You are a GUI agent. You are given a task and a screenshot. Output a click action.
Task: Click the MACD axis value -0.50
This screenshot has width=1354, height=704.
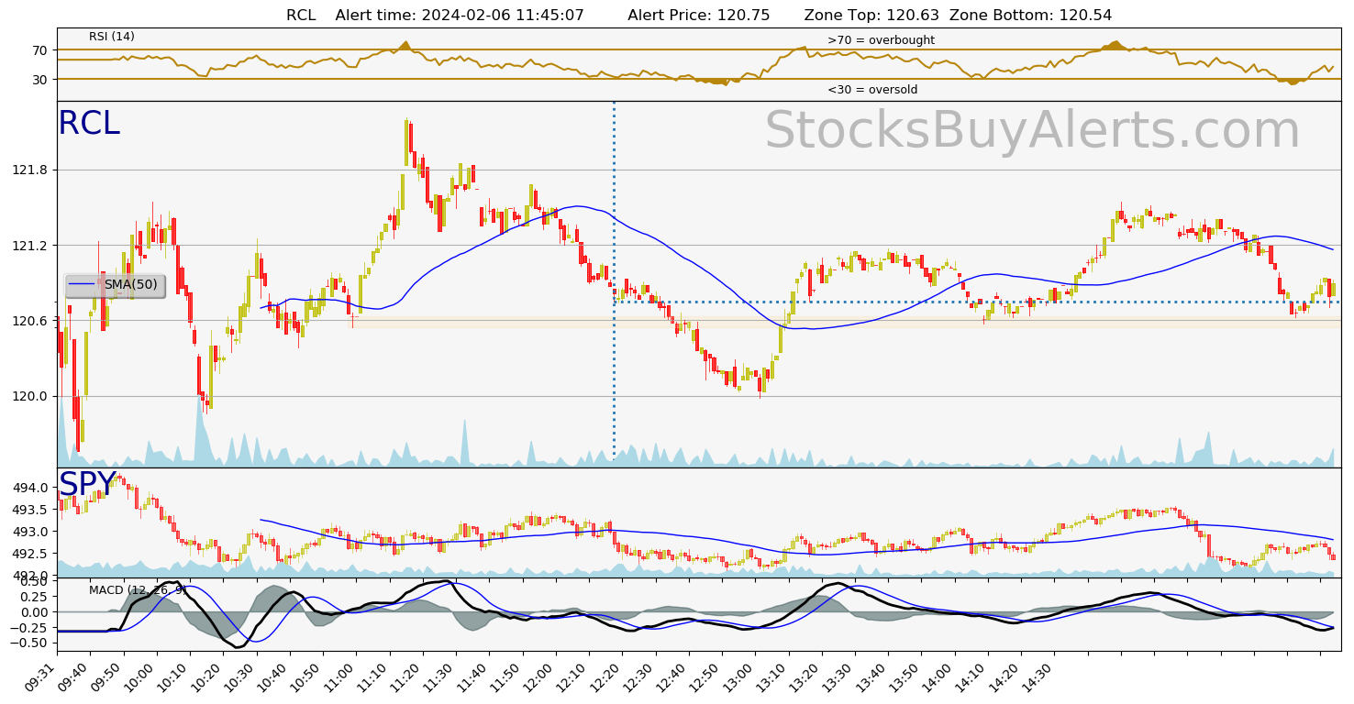pyautogui.click(x=30, y=643)
